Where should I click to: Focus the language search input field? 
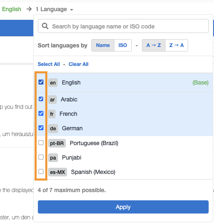123,26
